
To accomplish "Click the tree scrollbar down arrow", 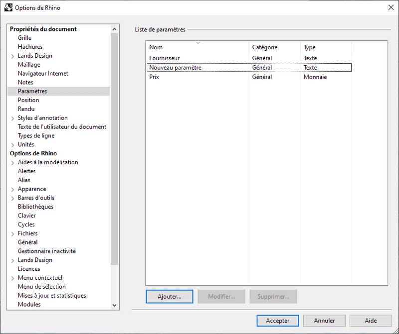I will point(114,305).
